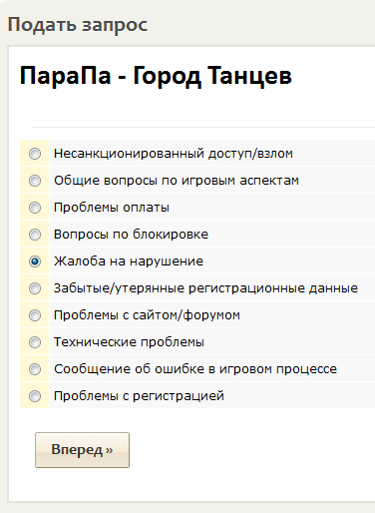Click the Проблемы с сайтом/форумом label text
Viewport: 375px width, 513px height.
click(147, 315)
